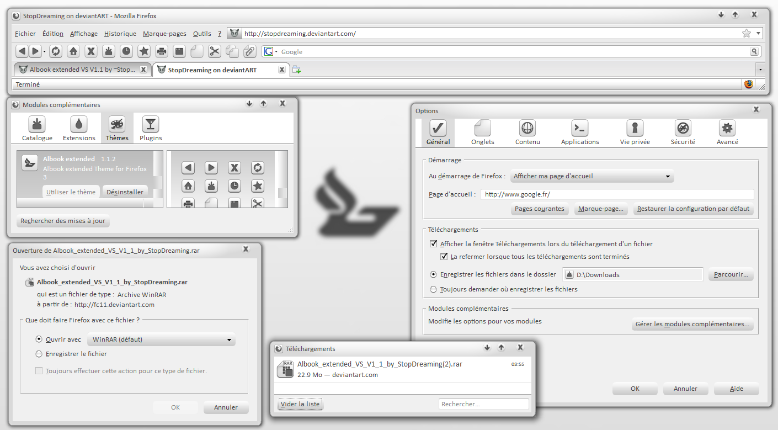
Task: Click 'Rechercher des mises à jour'
Action: (x=63, y=221)
